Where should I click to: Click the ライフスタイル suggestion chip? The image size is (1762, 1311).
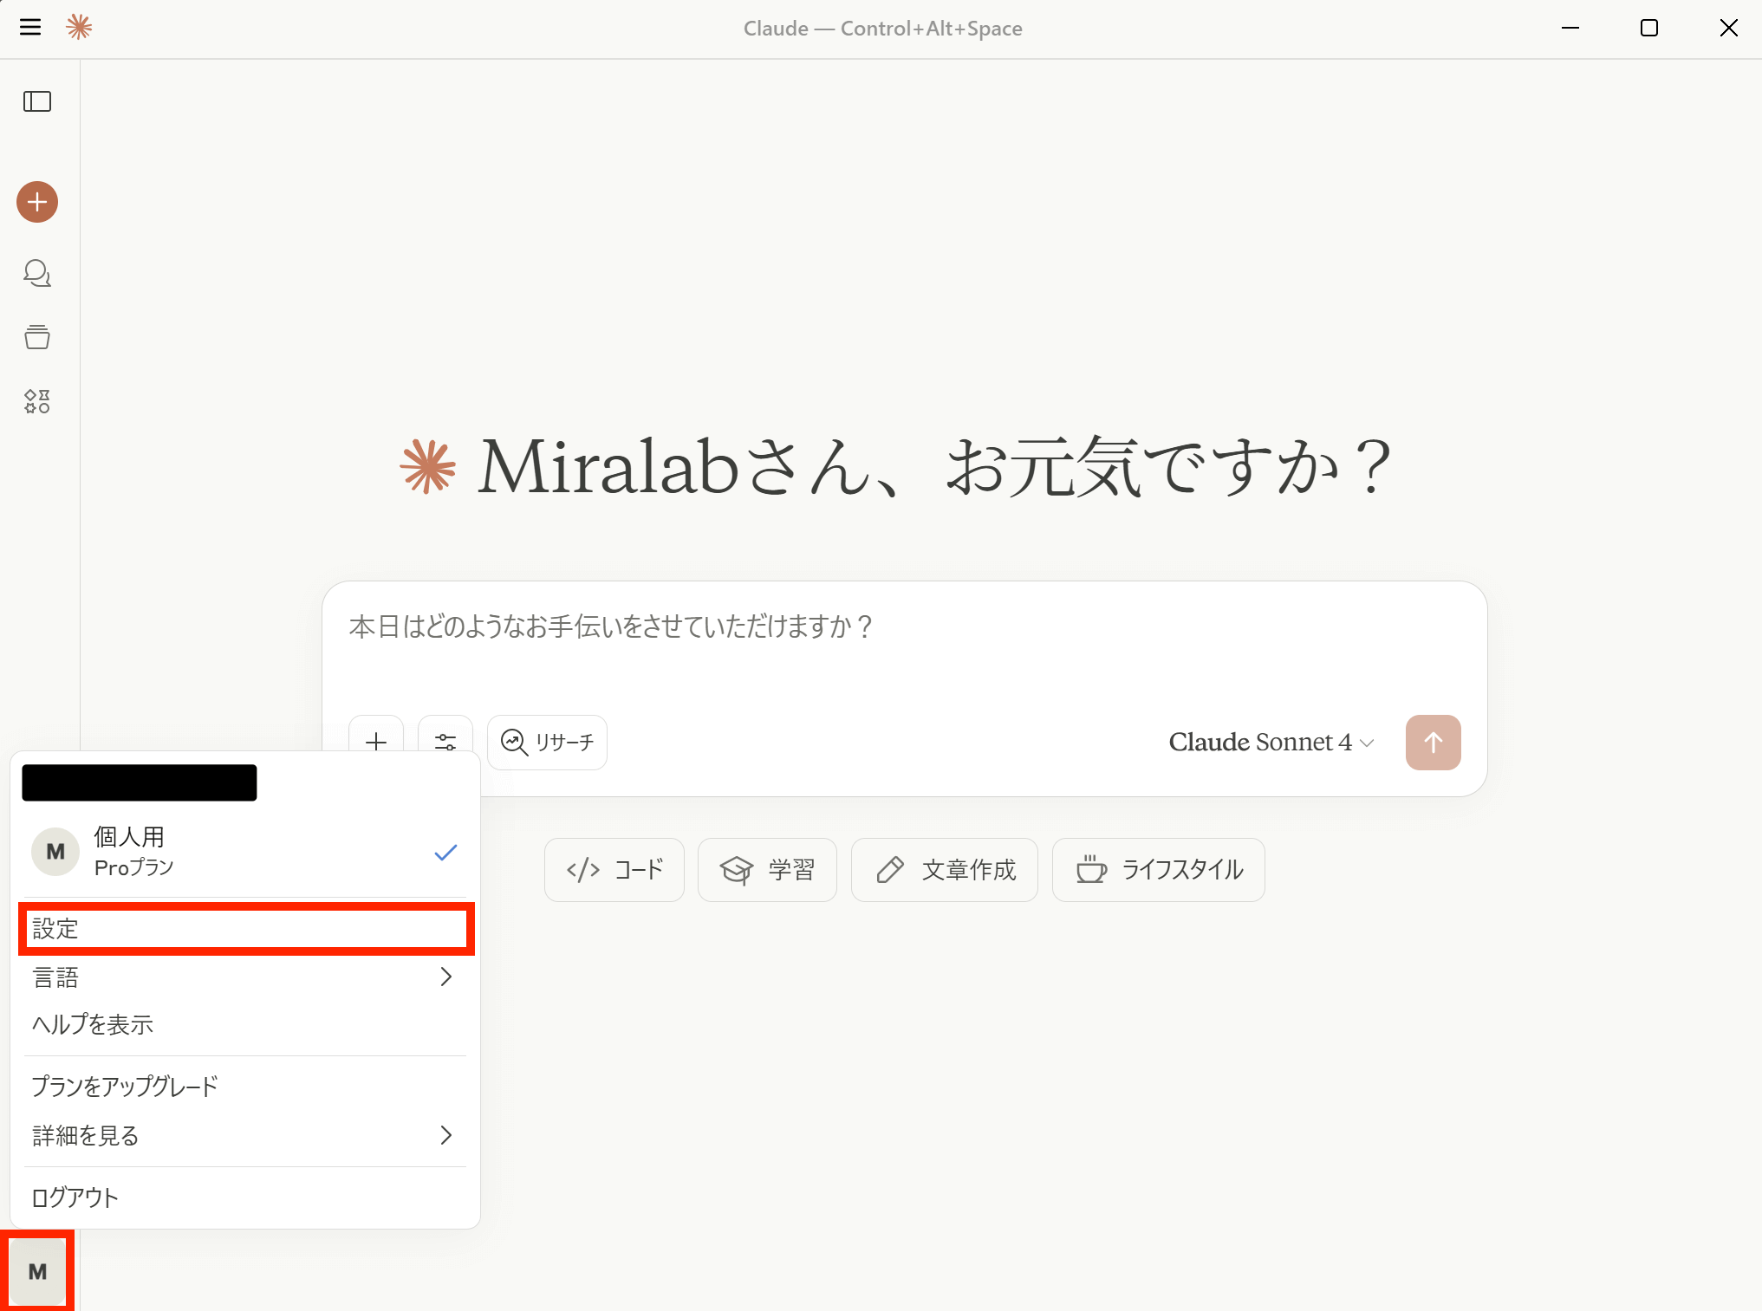click(x=1158, y=870)
